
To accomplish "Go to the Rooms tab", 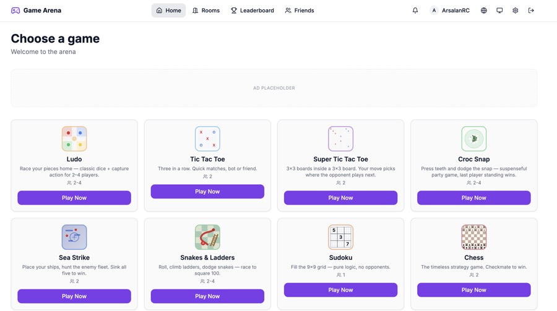I will (x=206, y=11).
